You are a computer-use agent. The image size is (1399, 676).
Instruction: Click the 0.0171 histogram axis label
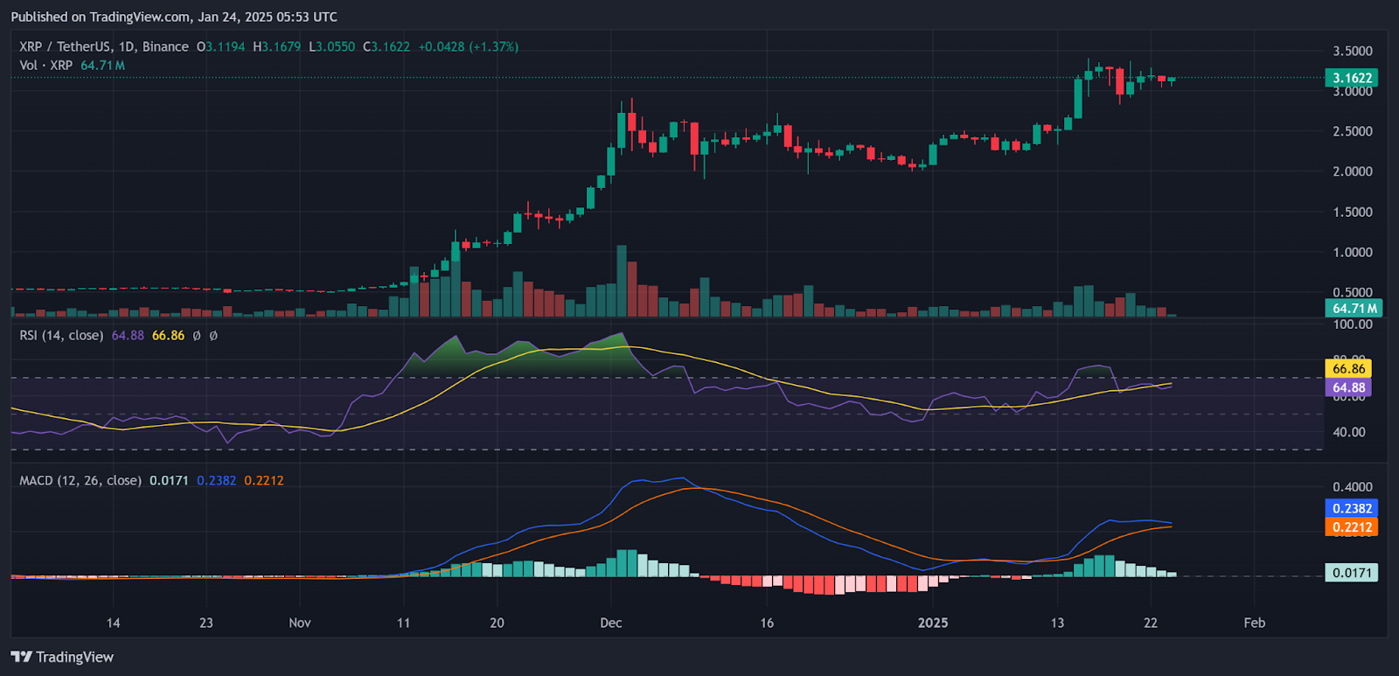[x=1352, y=573]
